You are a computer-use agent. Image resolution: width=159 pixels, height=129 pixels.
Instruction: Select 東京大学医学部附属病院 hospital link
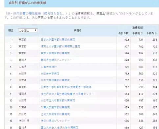point(55,53)
